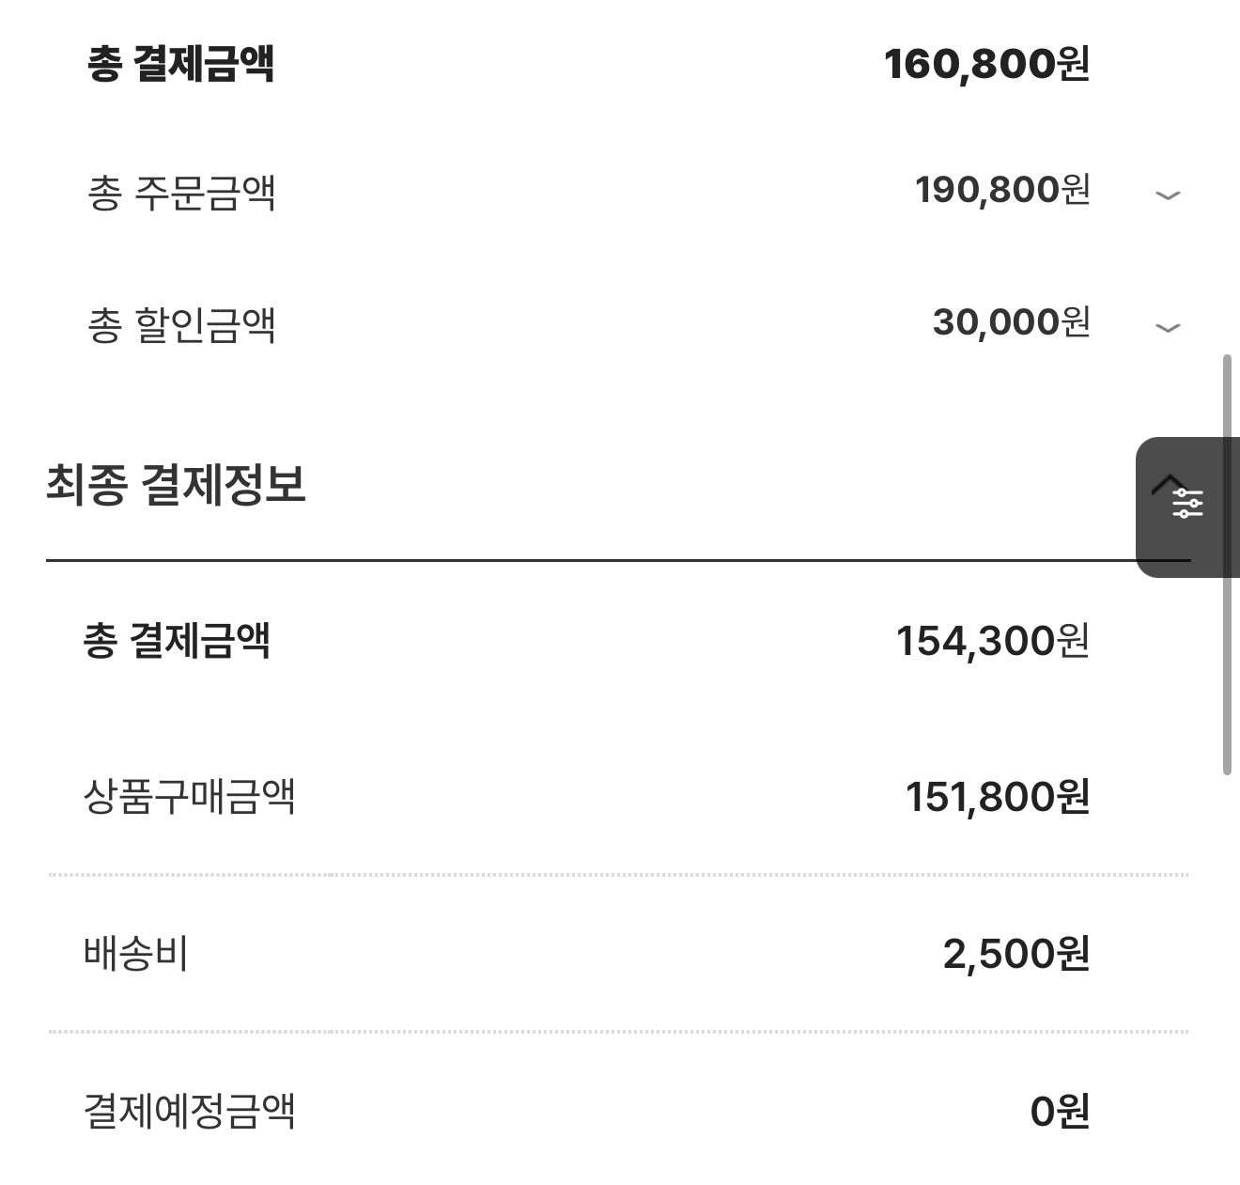1240x1185 pixels.
Task: Click the 0원 scheduled payment amount
Action: pyautogui.click(x=1060, y=1113)
